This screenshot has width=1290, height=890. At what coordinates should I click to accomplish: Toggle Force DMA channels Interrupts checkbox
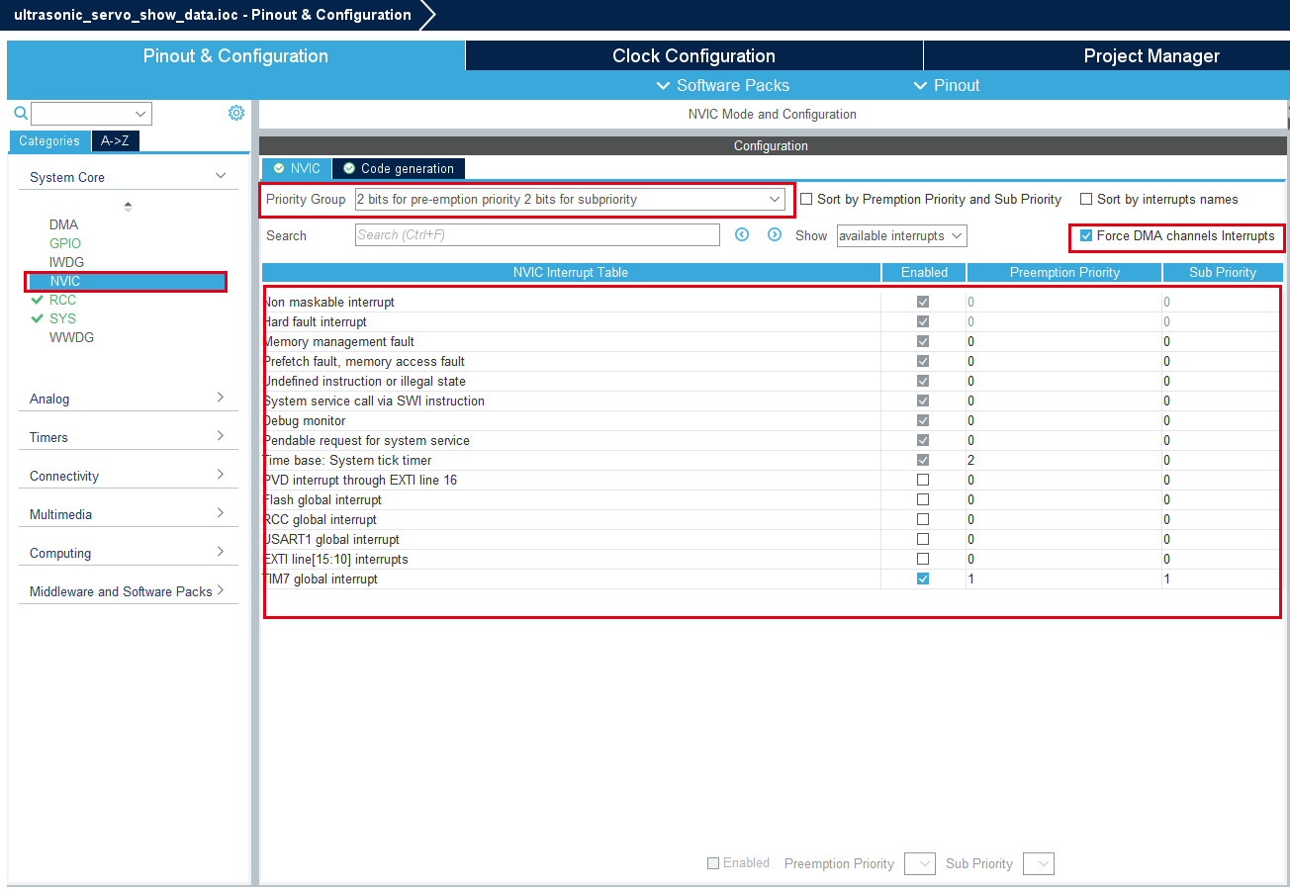[x=1086, y=236]
